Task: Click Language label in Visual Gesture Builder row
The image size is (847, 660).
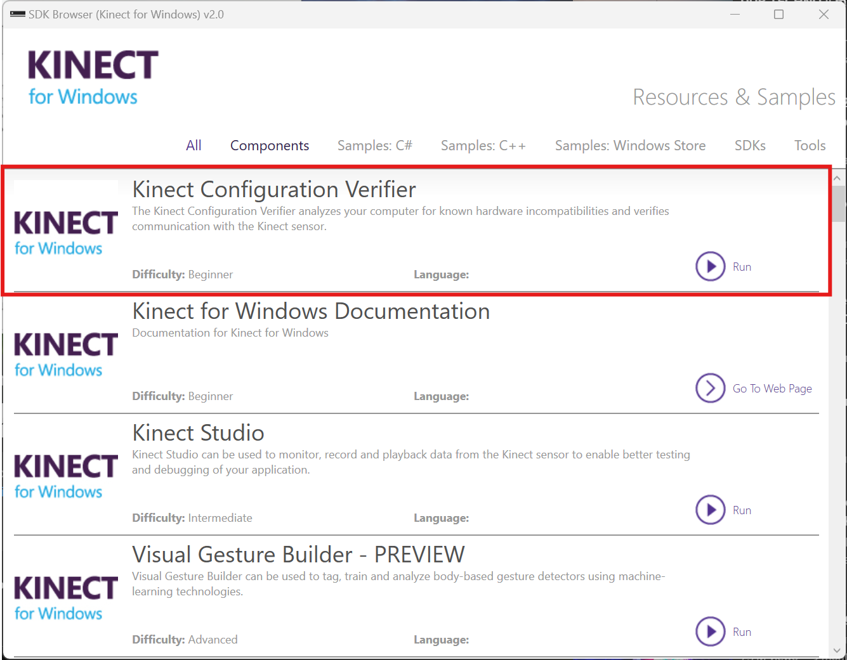Action: coord(442,640)
